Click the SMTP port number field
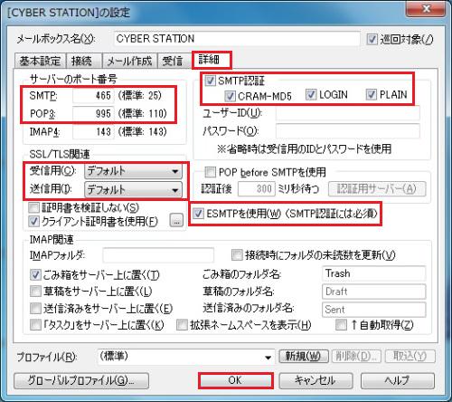Viewport: 452px width, 402px height. [93, 96]
